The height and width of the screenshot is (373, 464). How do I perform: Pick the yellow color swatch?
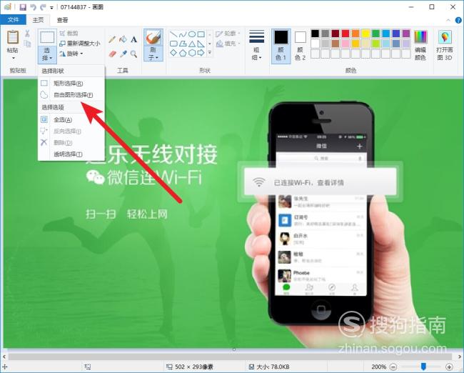(365, 34)
